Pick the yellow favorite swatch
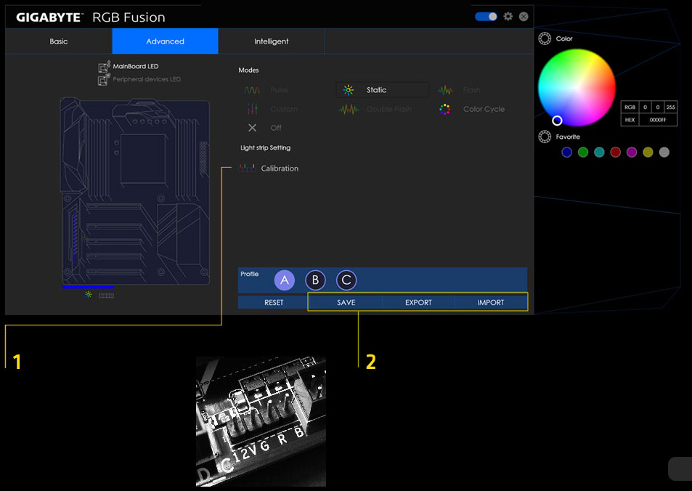The image size is (692, 491). click(648, 153)
